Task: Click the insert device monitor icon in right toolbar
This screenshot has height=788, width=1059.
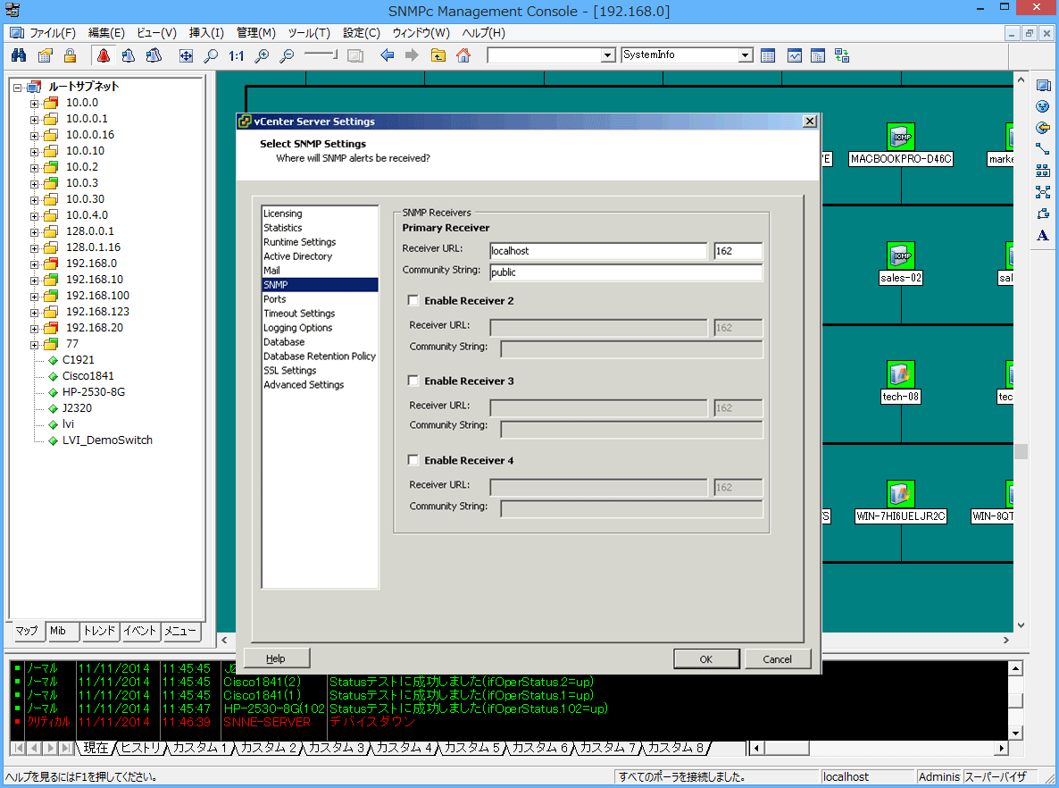Action: pyautogui.click(x=1044, y=86)
